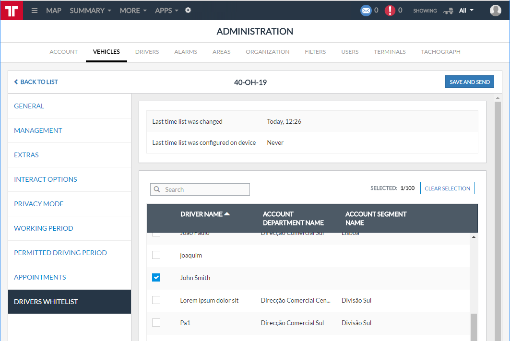The image size is (510, 341).
Task: Go back via Back to List link
Action: point(36,82)
